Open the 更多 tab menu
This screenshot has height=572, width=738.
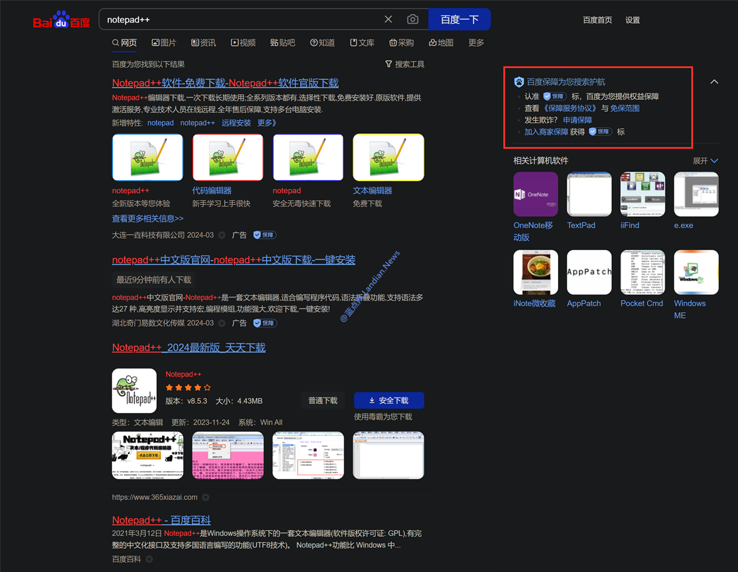[476, 43]
